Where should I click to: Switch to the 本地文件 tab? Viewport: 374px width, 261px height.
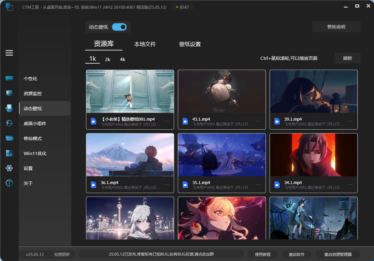tap(145, 44)
